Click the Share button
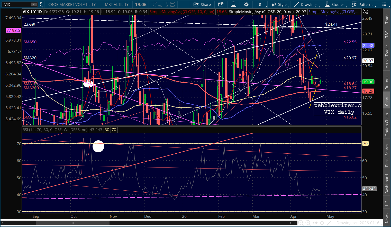 202,4
